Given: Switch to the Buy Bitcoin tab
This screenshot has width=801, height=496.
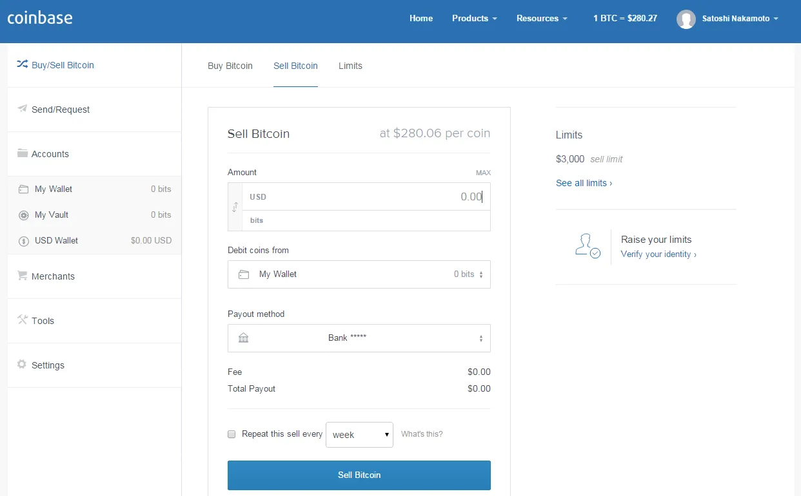Looking at the screenshot, I should click(230, 66).
